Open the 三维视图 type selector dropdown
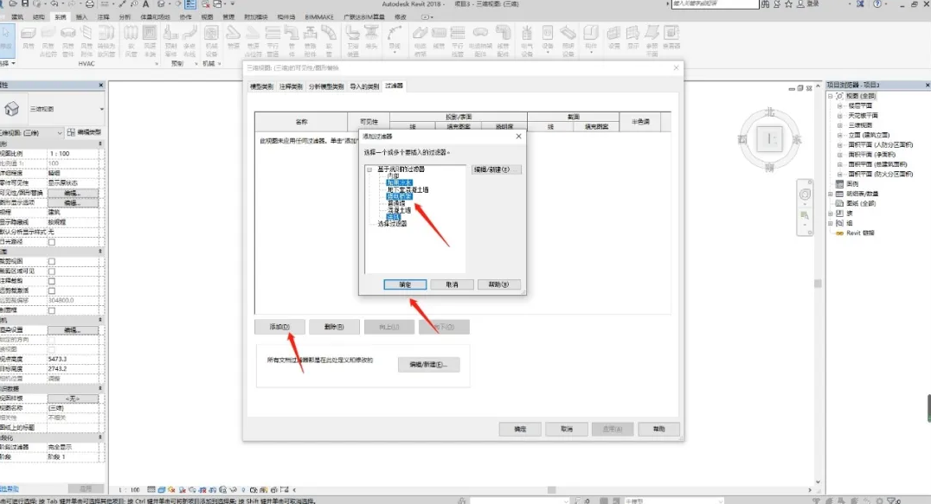931x504 pixels. (x=101, y=109)
